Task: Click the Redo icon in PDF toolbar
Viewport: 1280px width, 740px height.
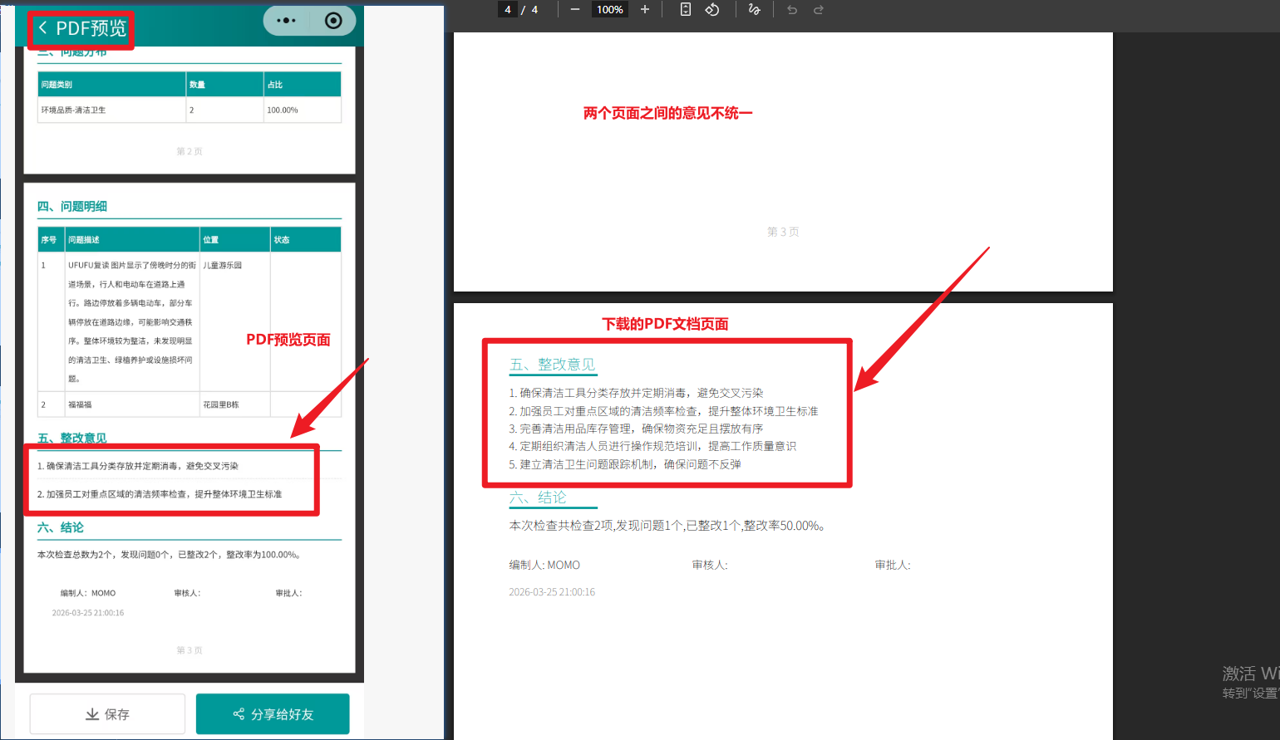Action: click(x=820, y=10)
